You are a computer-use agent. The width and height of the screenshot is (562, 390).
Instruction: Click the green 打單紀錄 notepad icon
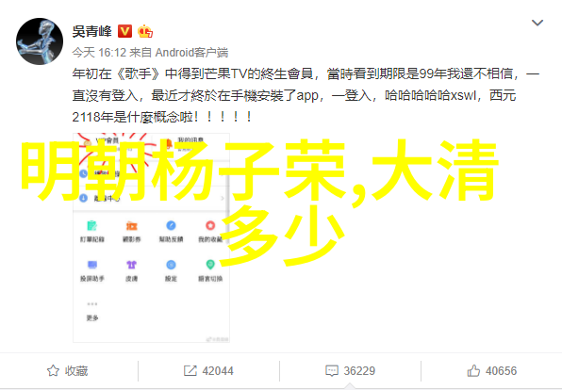point(91,226)
